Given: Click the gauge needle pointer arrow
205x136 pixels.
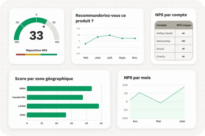Looking at the screenshot, I should pos(43,27).
